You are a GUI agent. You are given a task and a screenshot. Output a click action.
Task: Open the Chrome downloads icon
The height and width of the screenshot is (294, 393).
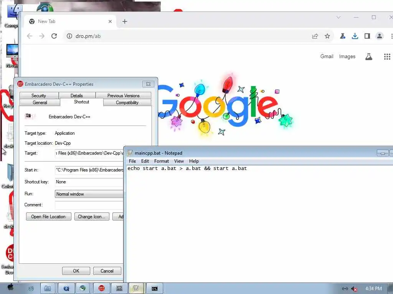click(355, 36)
